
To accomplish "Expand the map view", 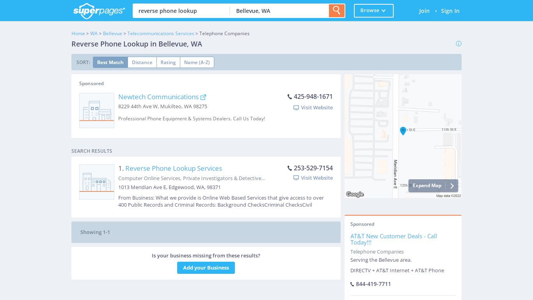I will pyautogui.click(x=433, y=186).
